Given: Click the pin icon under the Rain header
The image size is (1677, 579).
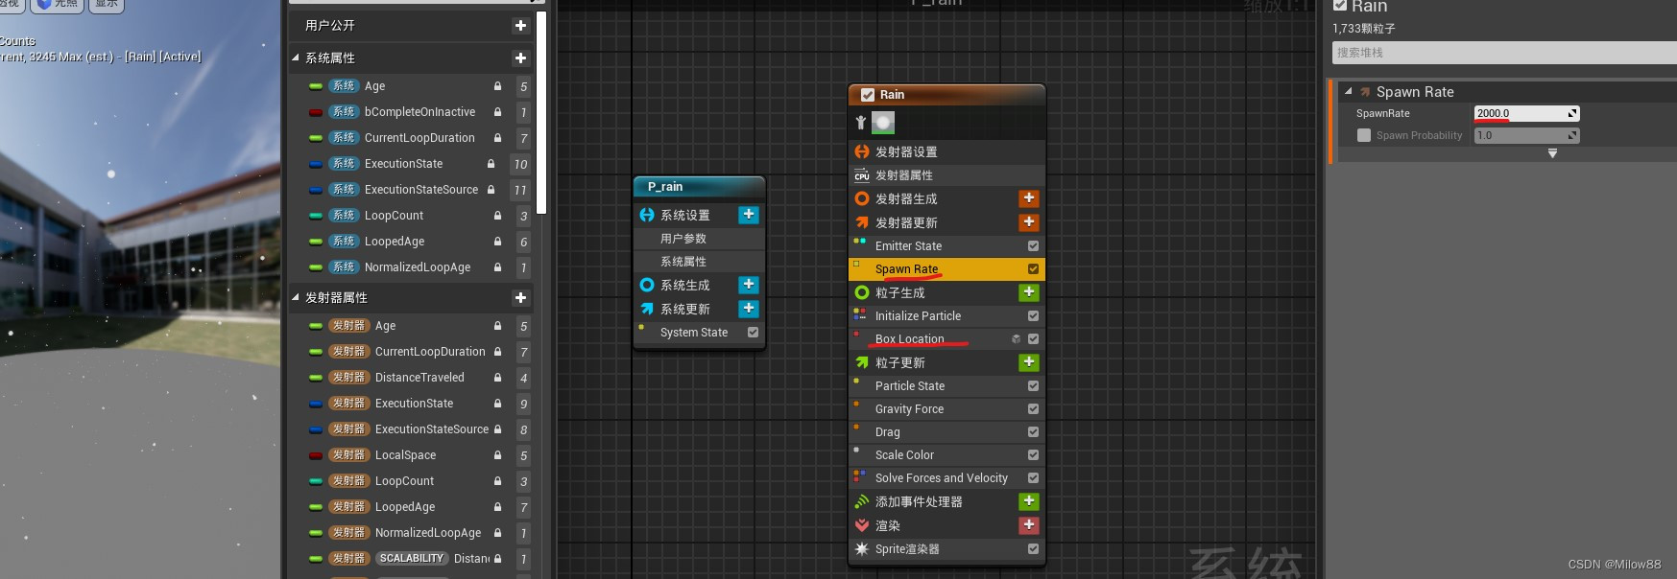Looking at the screenshot, I should pos(860,123).
